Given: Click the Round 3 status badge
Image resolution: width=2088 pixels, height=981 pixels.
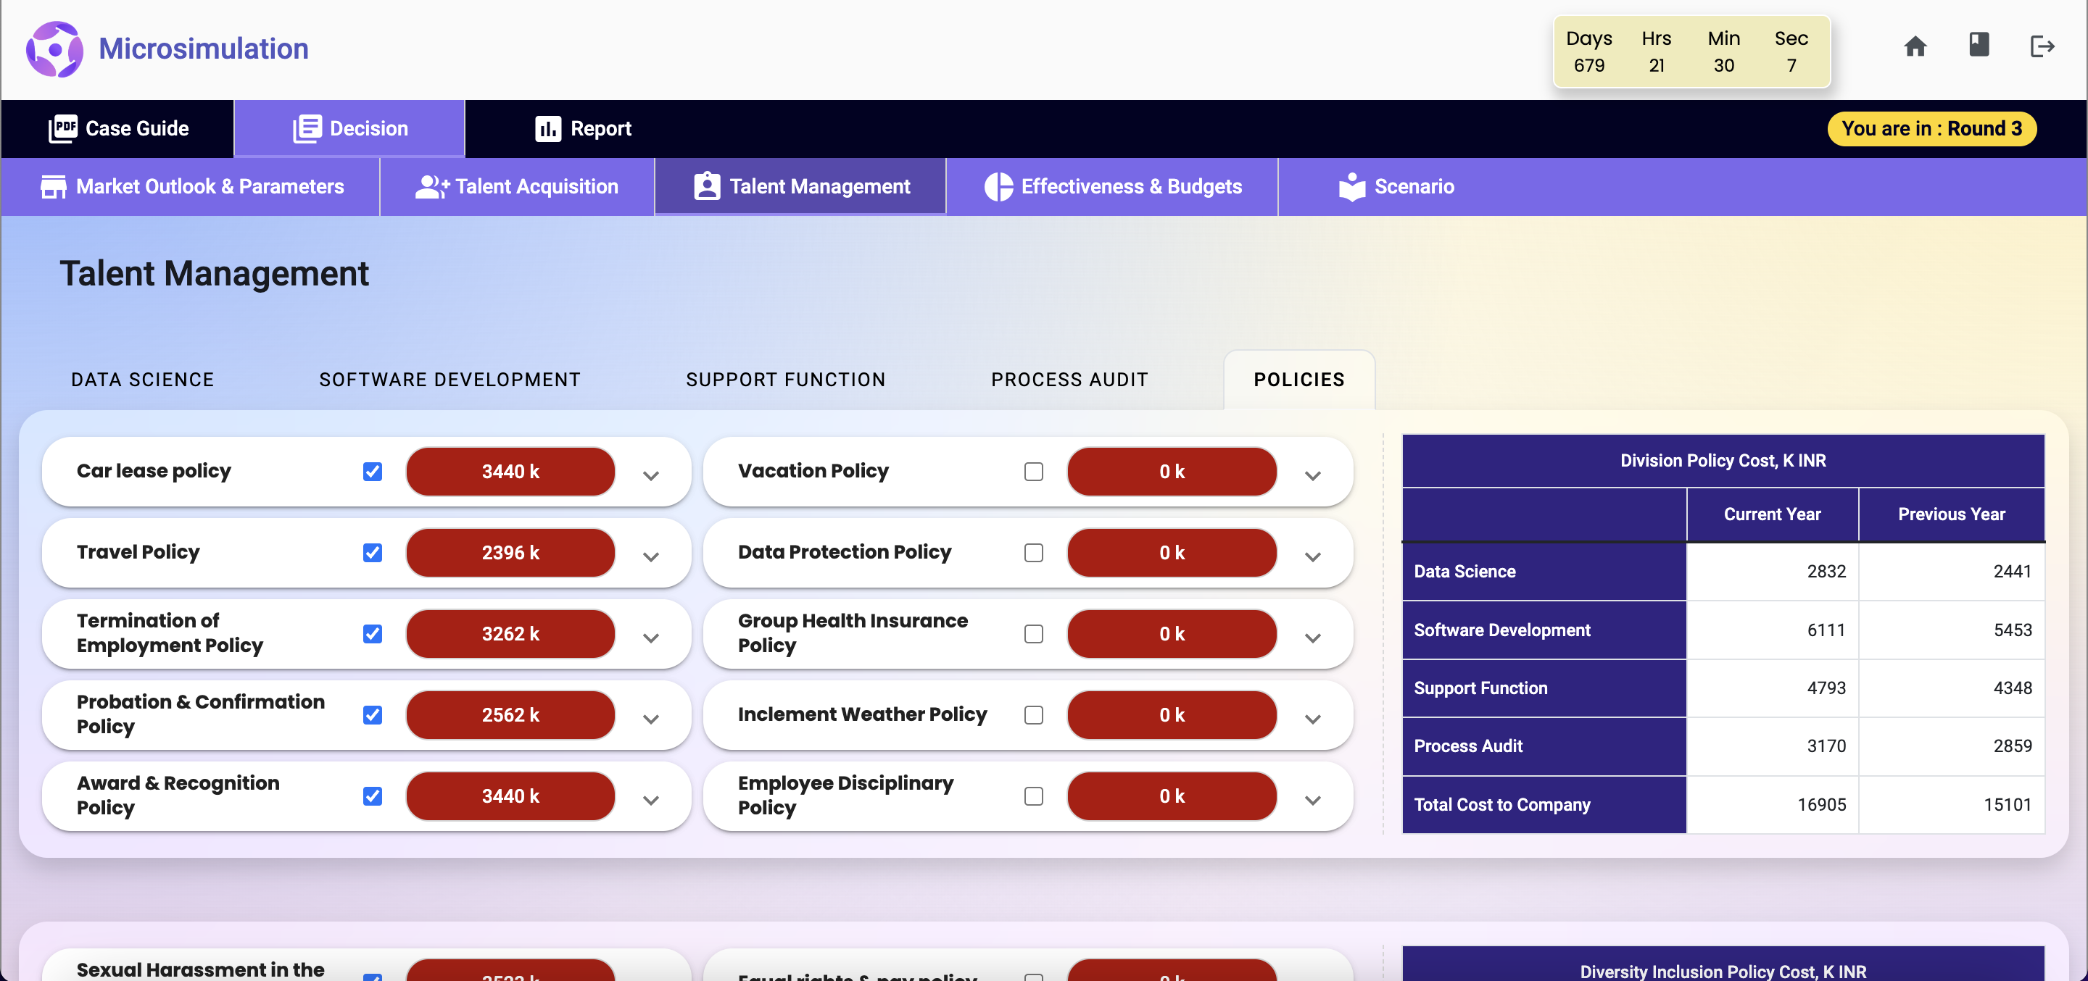Looking at the screenshot, I should (x=1931, y=128).
